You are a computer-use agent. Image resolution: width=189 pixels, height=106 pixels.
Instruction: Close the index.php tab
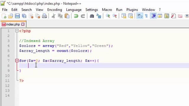click(23, 24)
